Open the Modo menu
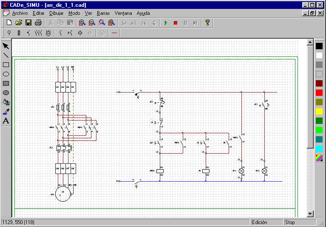The width and height of the screenshot is (326, 227). 74,13
